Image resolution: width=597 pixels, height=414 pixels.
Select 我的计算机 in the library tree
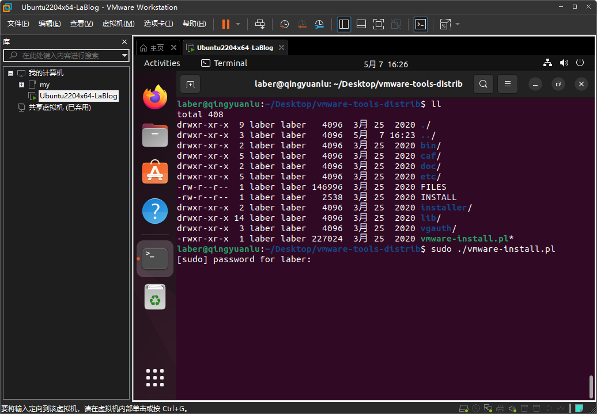(x=46, y=73)
